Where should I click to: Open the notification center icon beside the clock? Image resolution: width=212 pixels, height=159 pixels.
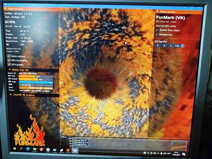coord(184,154)
